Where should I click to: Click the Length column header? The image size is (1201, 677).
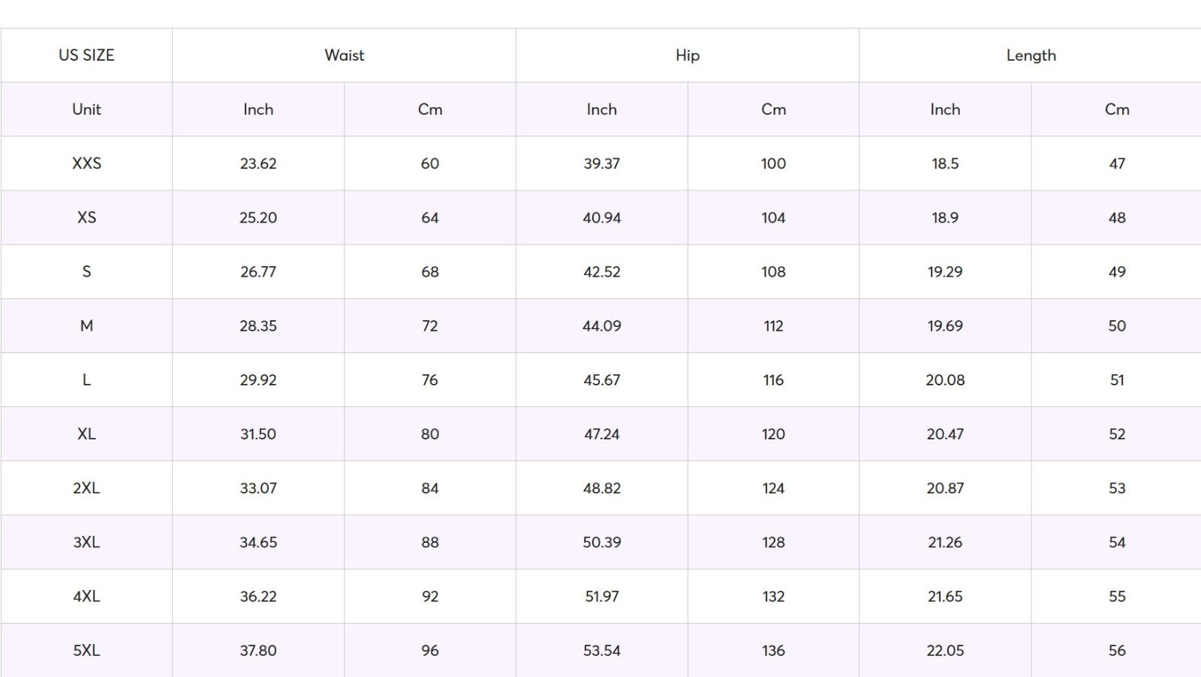pyautogui.click(x=1031, y=55)
